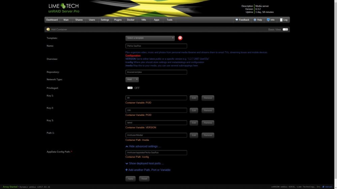The height and width of the screenshot is (189, 337).
Task: Expand Show deployed host ports
Action: (145, 163)
